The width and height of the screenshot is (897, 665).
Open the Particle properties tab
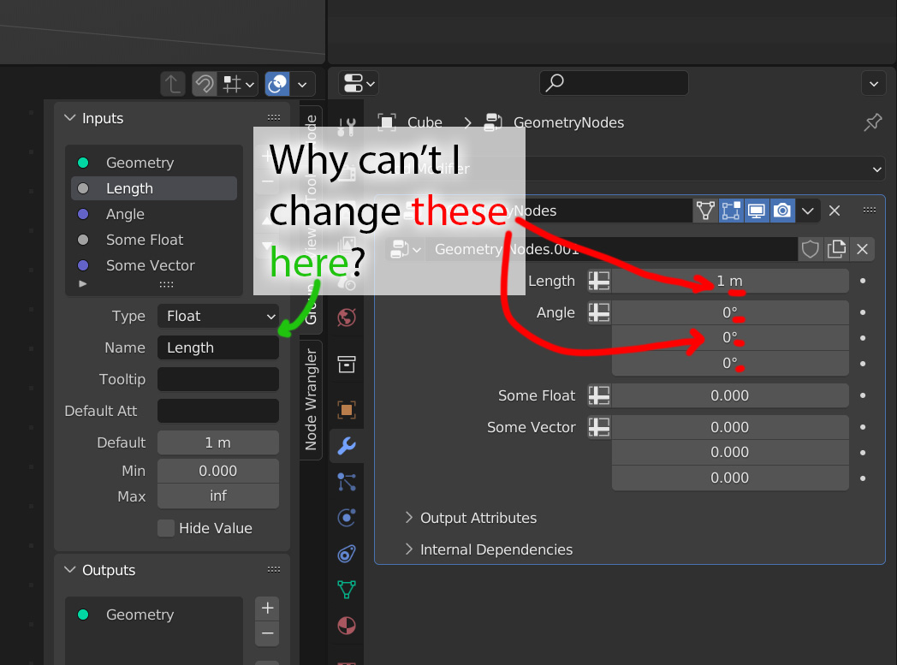[x=347, y=482]
